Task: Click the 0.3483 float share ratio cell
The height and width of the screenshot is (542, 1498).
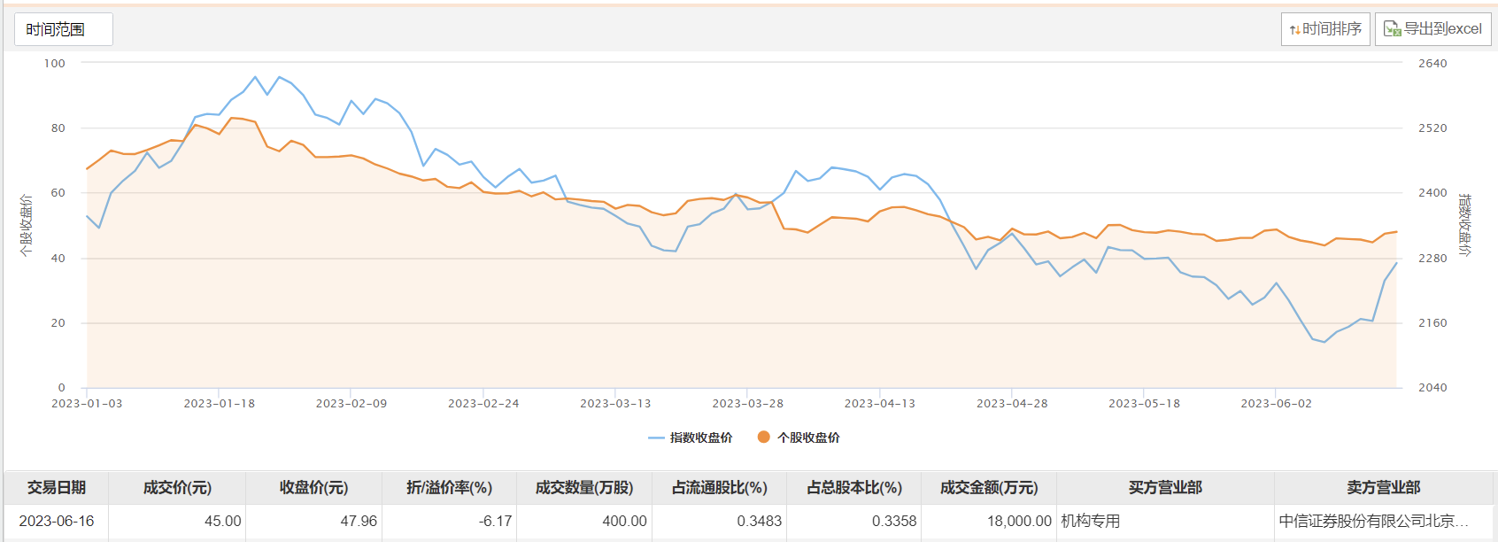Action: click(719, 521)
